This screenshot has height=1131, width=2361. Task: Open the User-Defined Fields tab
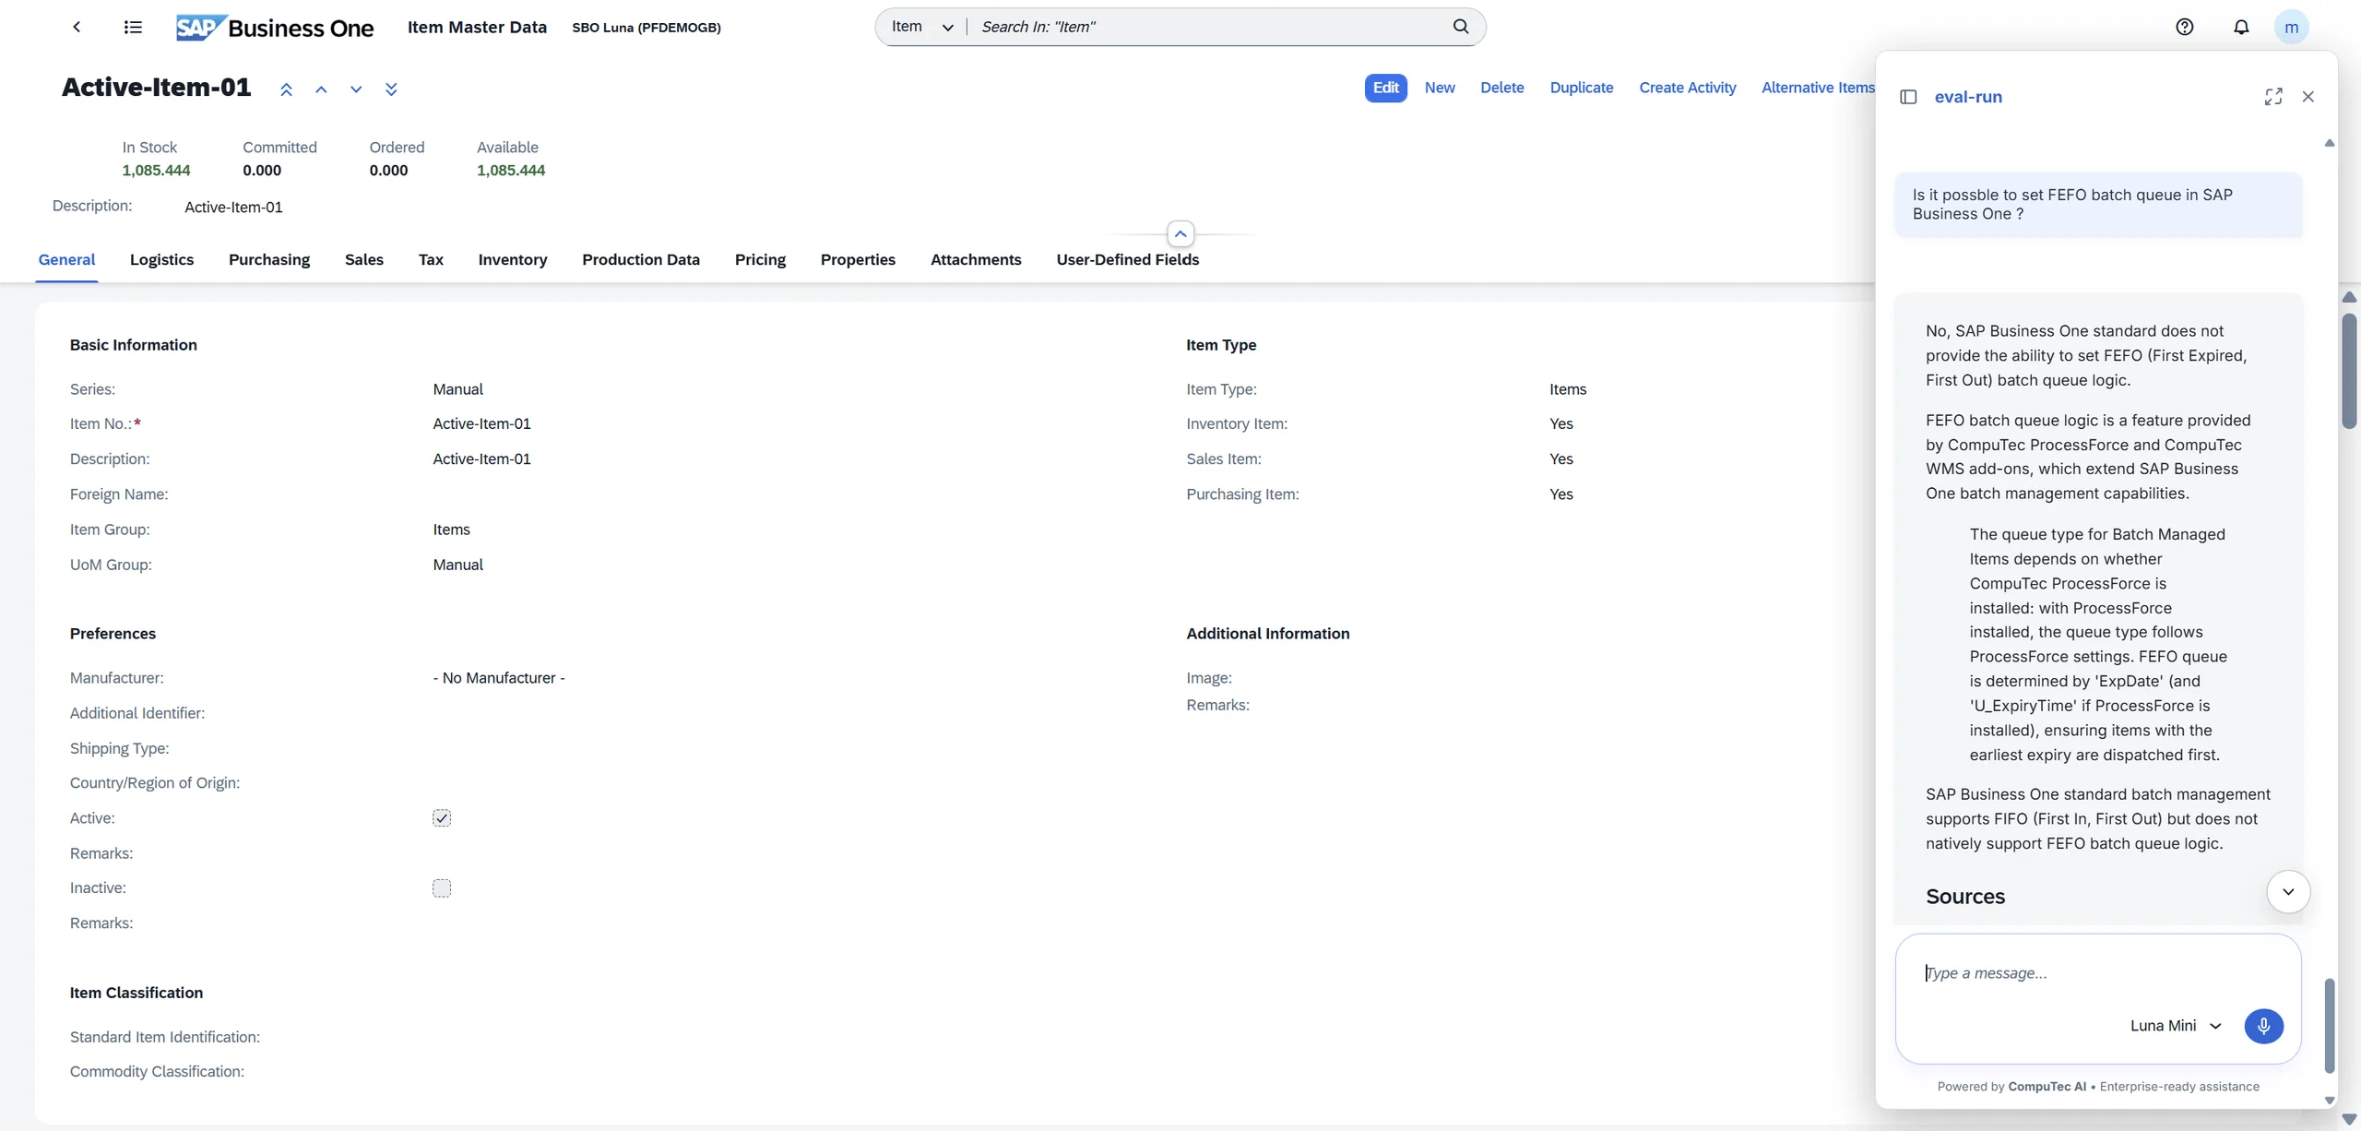1127,260
